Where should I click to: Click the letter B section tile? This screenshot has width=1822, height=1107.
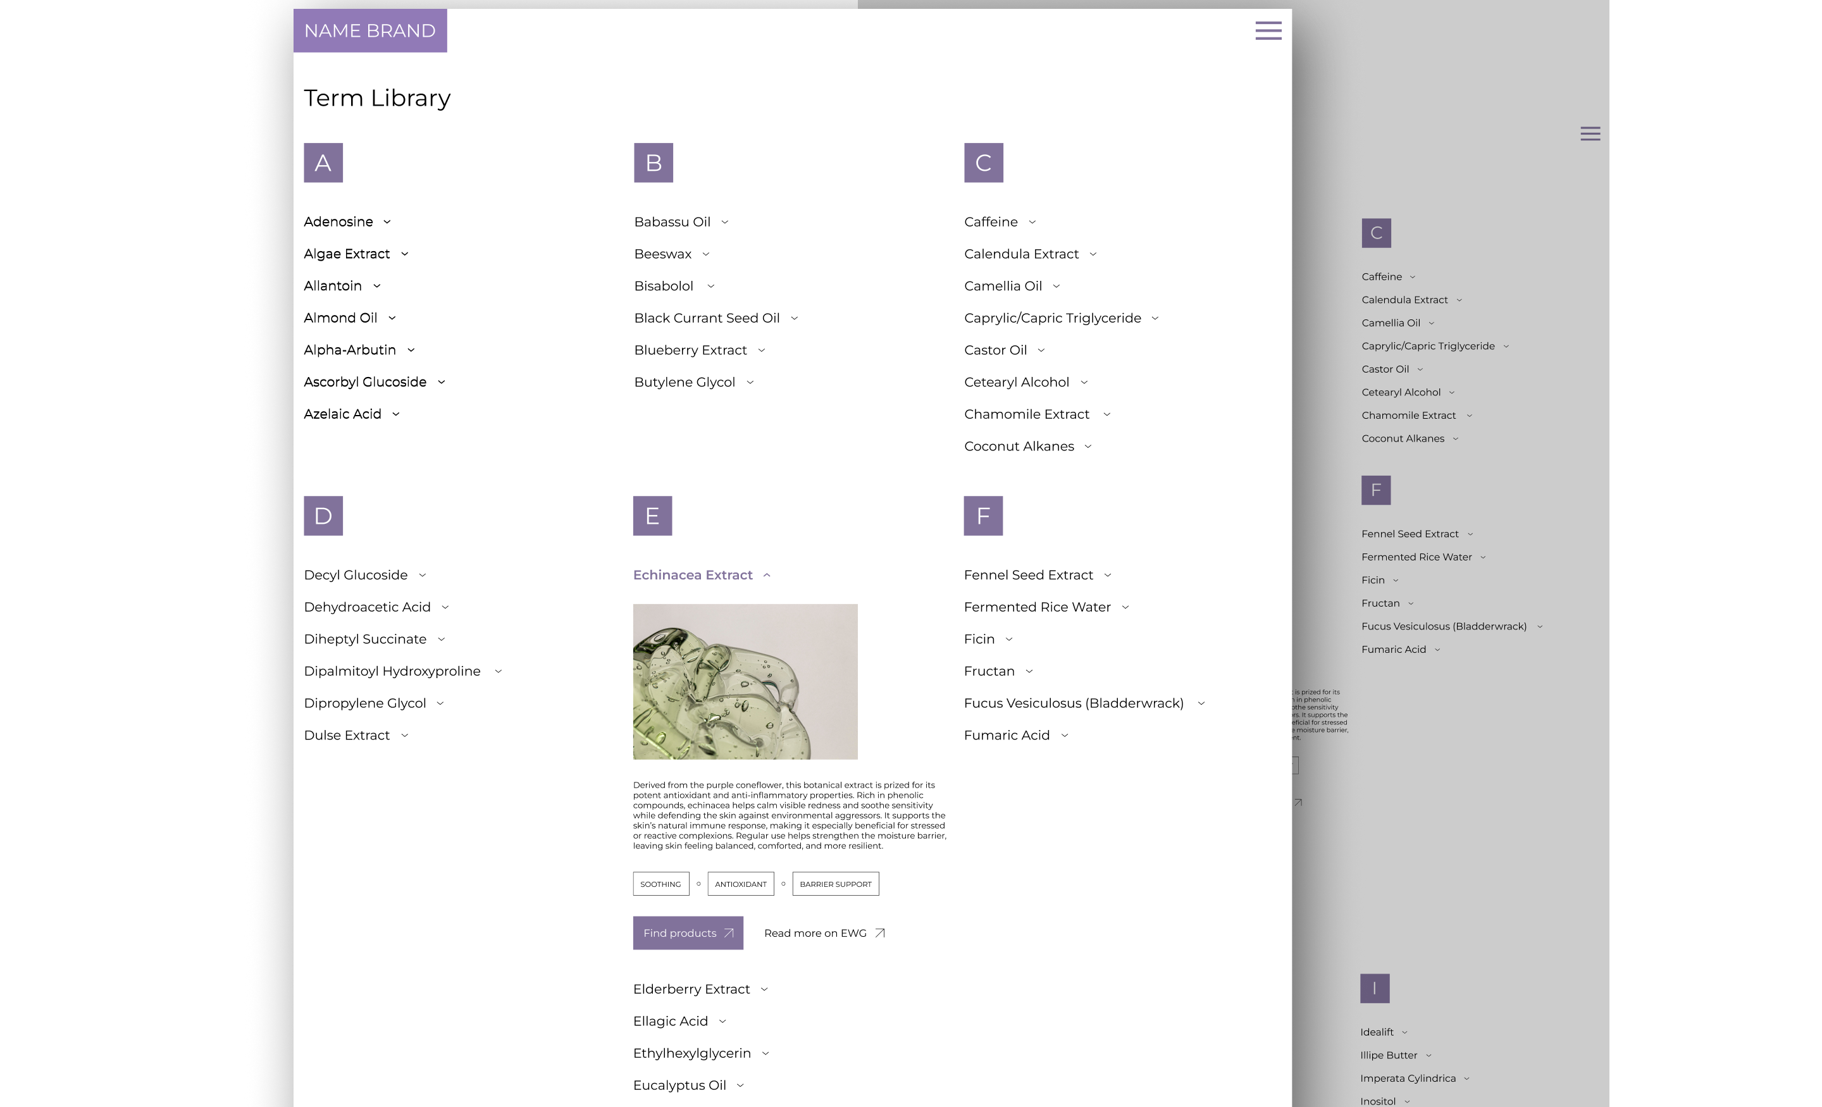pos(653,163)
